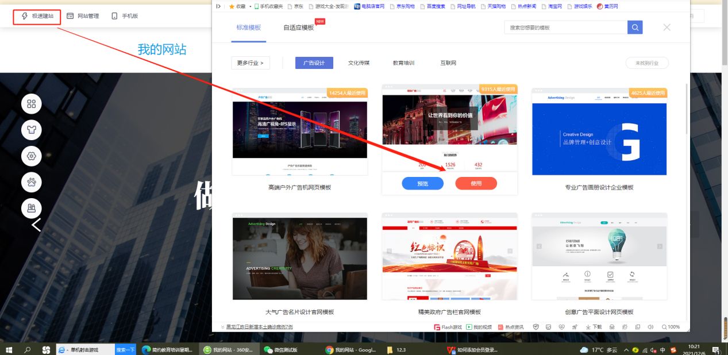The width and height of the screenshot is (728, 355).
Task: Open 网站管理 site management
Action: coord(83,16)
